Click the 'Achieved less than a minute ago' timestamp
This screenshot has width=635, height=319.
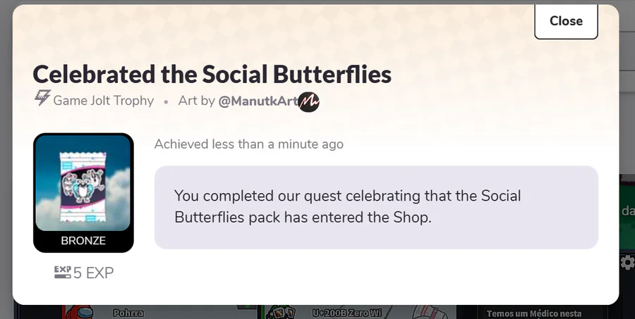(x=249, y=144)
